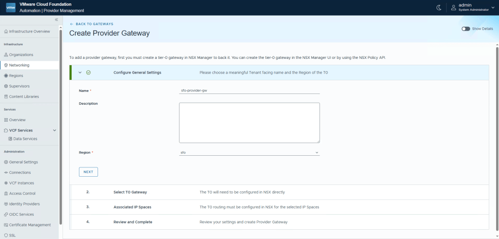
Task: Collapse the left sidebar with double-chevron
Action: point(56,19)
